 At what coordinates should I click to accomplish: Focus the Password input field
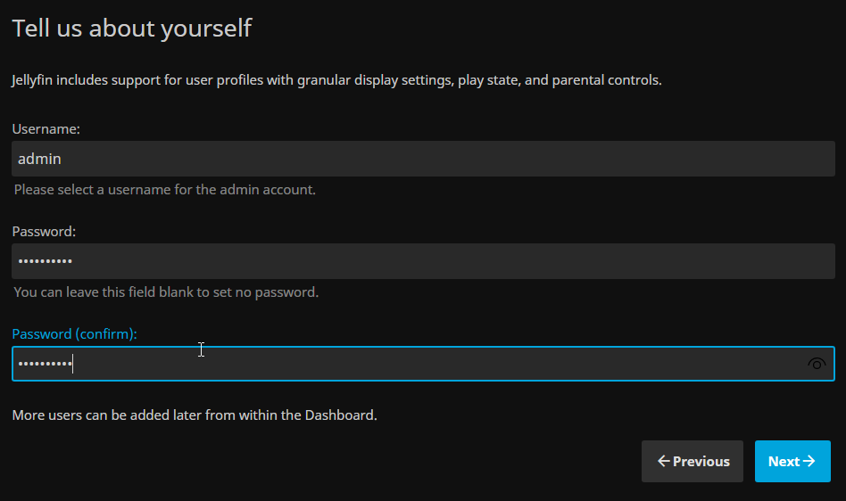tap(423, 261)
